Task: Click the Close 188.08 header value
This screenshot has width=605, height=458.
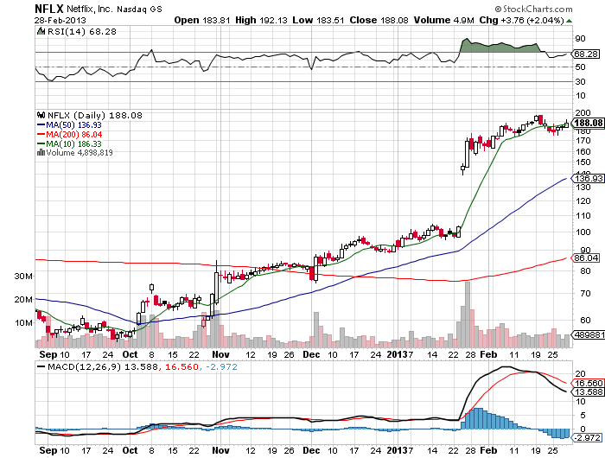Action: tap(379, 20)
